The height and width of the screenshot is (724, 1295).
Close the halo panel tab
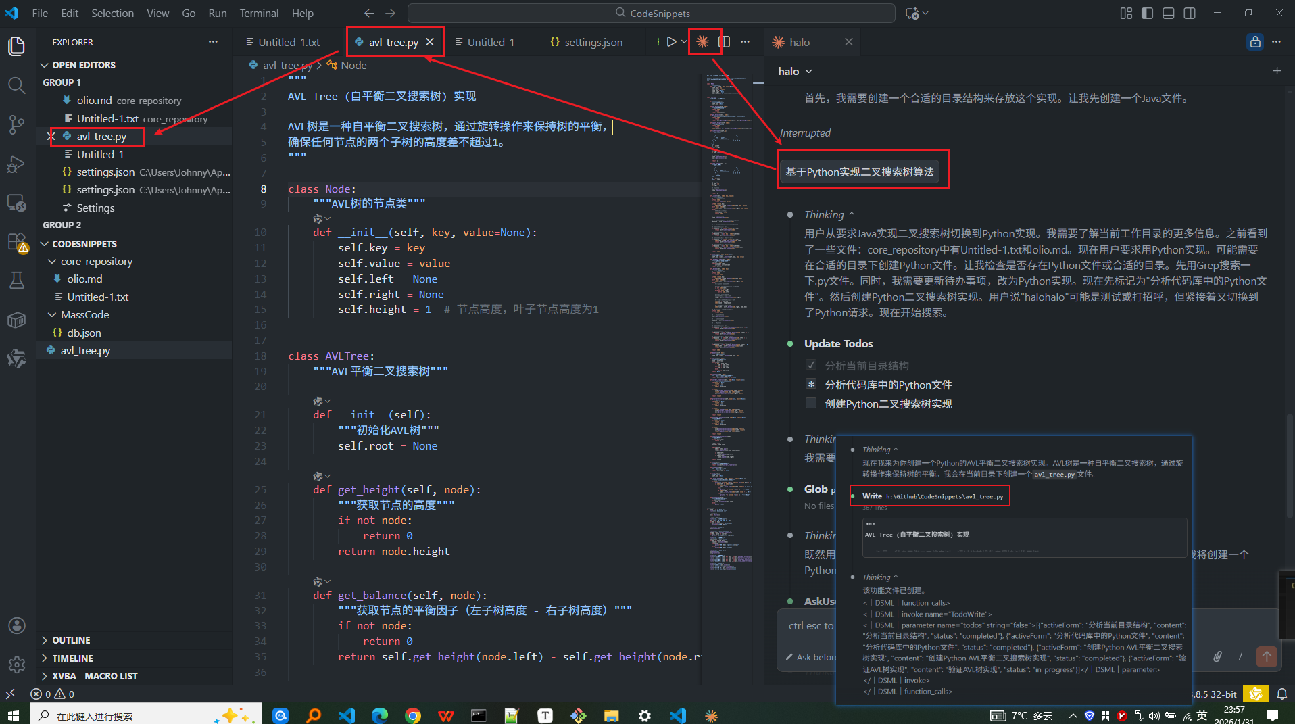849,42
